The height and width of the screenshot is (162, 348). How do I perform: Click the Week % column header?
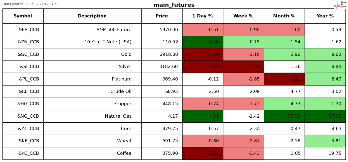coord(243,16)
